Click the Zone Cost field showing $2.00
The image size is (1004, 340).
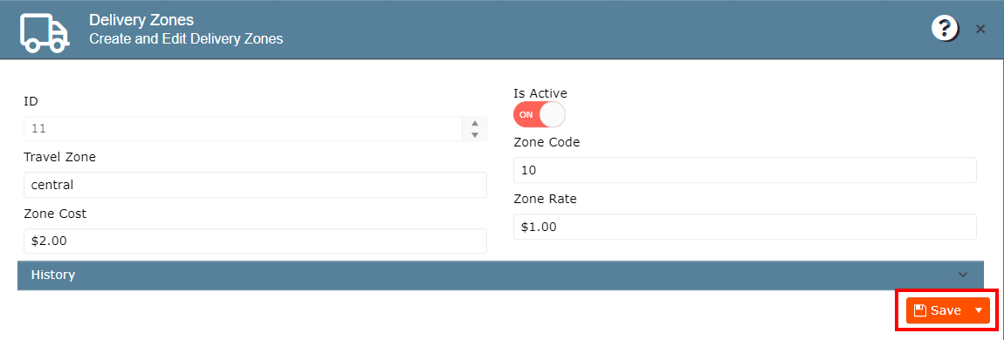255,241
